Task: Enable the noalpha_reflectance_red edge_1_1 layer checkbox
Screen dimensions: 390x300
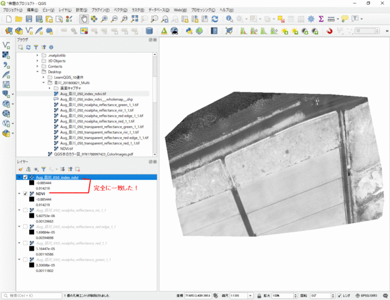Action: (25, 227)
